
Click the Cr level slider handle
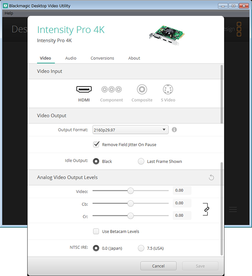pos(131,216)
